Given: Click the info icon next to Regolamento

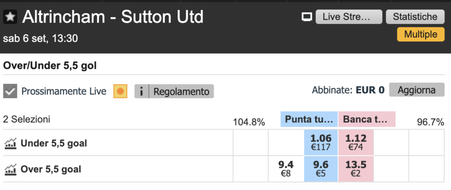Looking at the screenshot, I should pyautogui.click(x=141, y=91).
